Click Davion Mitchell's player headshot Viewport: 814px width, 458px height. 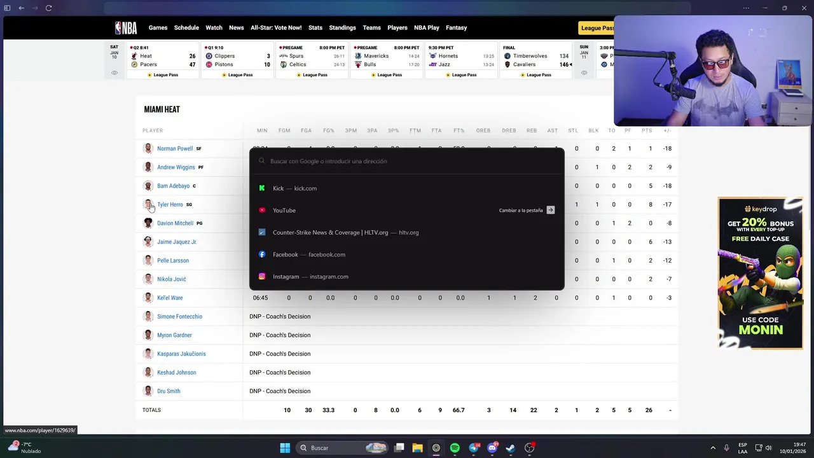coord(148,223)
